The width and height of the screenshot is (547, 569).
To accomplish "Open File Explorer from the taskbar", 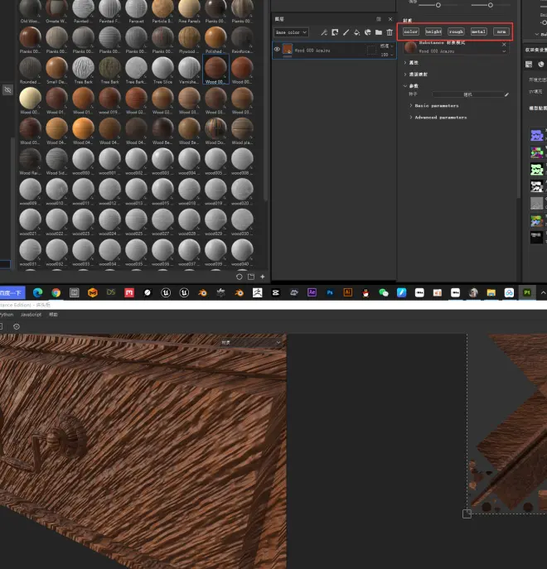I will (x=491, y=292).
